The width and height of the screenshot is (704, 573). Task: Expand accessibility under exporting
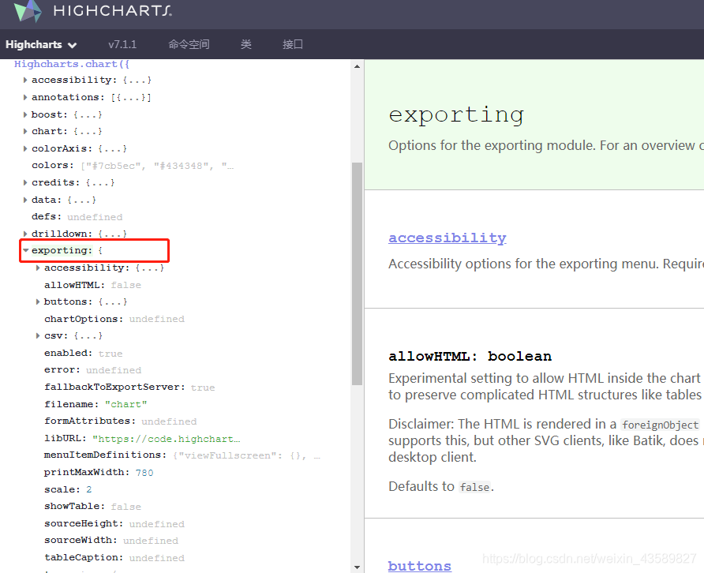point(38,268)
